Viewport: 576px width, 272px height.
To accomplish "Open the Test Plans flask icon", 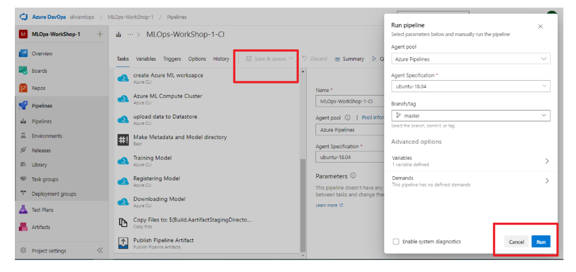I will 23,210.
